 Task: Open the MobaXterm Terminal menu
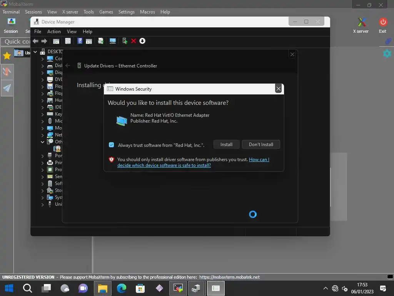click(11, 12)
